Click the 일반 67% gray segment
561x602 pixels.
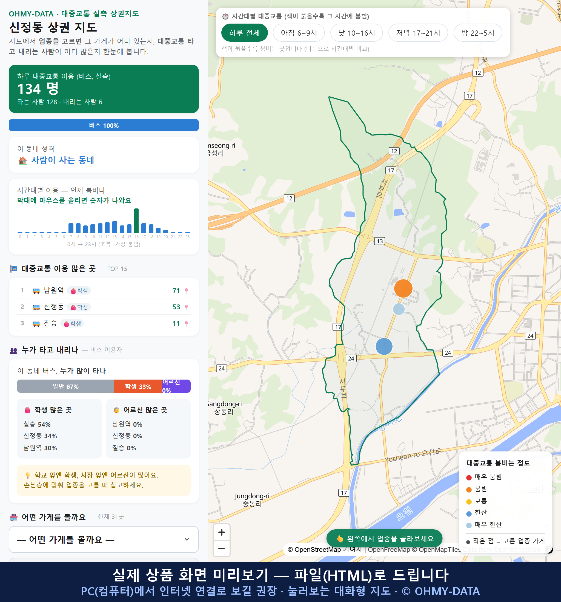65,386
